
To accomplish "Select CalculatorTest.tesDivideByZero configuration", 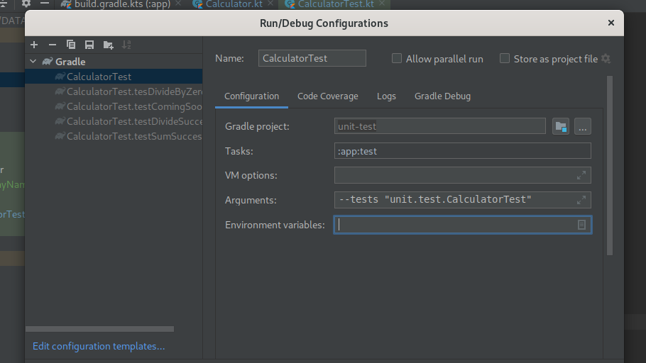I will [114, 91].
